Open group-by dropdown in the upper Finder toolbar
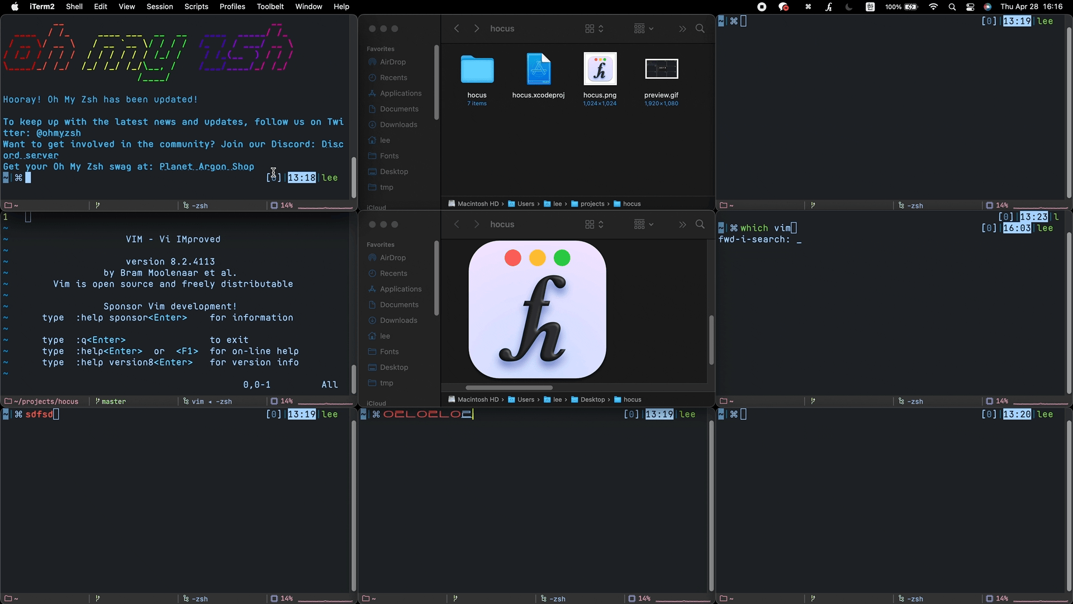The width and height of the screenshot is (1073, 604). coord(643,29)
